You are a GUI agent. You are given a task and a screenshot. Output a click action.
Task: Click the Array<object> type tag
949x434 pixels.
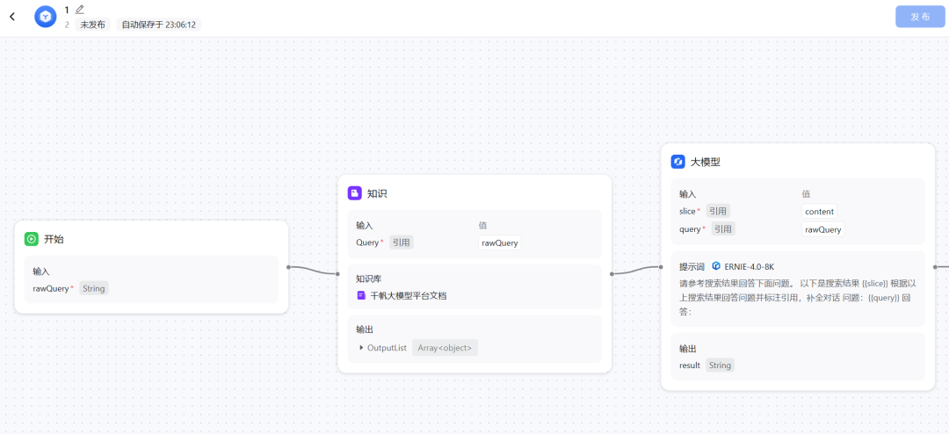coord(445,347)
